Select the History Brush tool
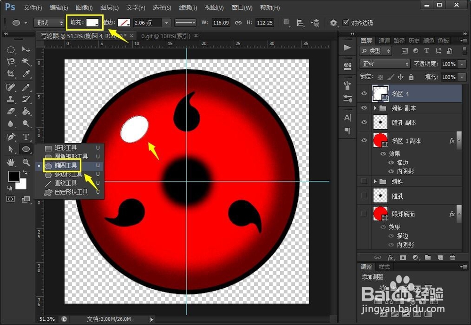 [x=26, y=99]
